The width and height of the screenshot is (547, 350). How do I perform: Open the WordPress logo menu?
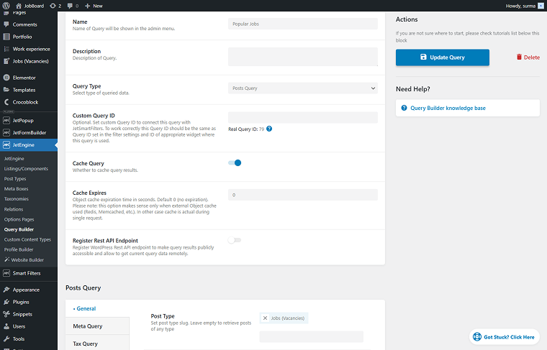point(6,6)
